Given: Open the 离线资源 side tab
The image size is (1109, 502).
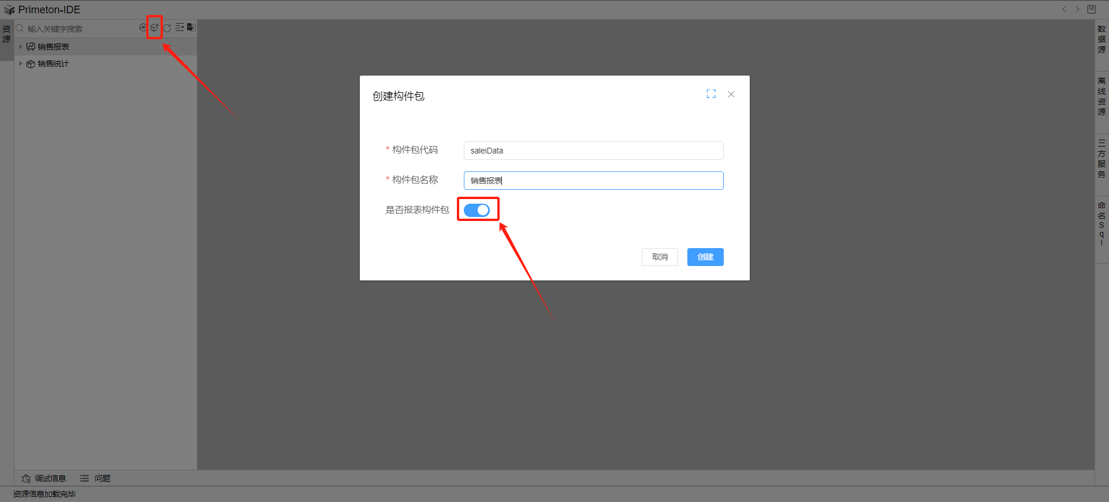Looking at the screenshot, I should pyautogui.click(x=1101, y=96).
